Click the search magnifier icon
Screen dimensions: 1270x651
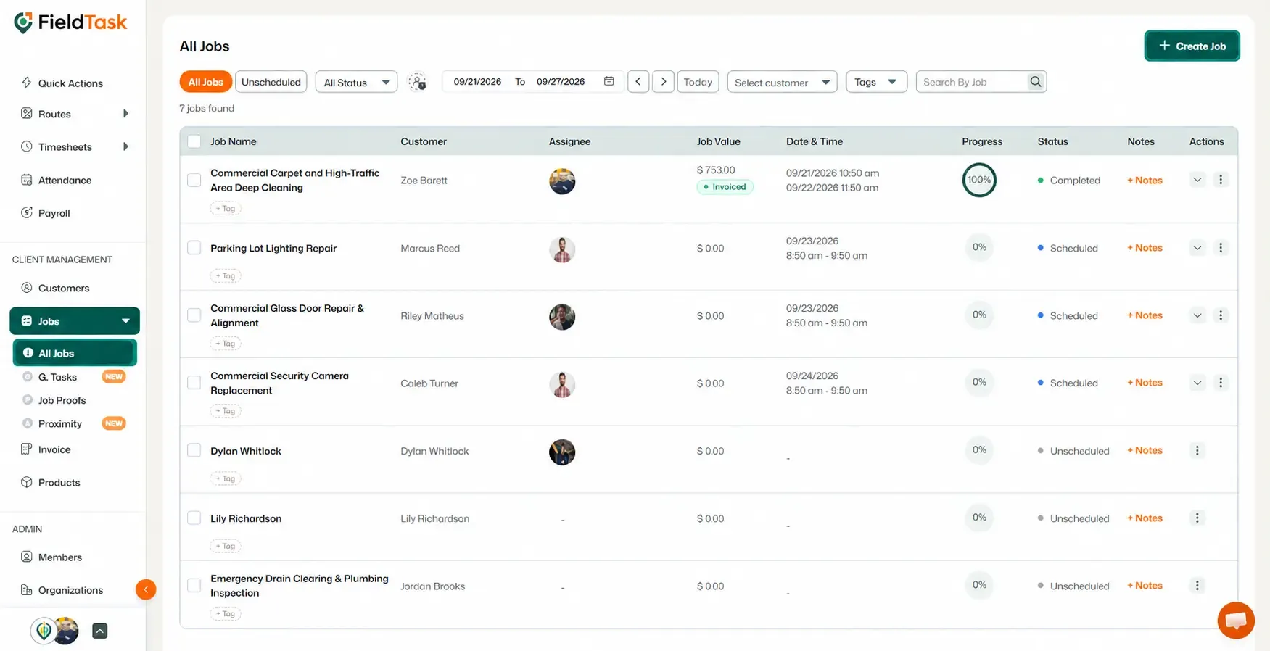point(1036,82)
